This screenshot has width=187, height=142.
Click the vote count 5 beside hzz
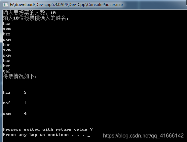click(x=25, y=92)
